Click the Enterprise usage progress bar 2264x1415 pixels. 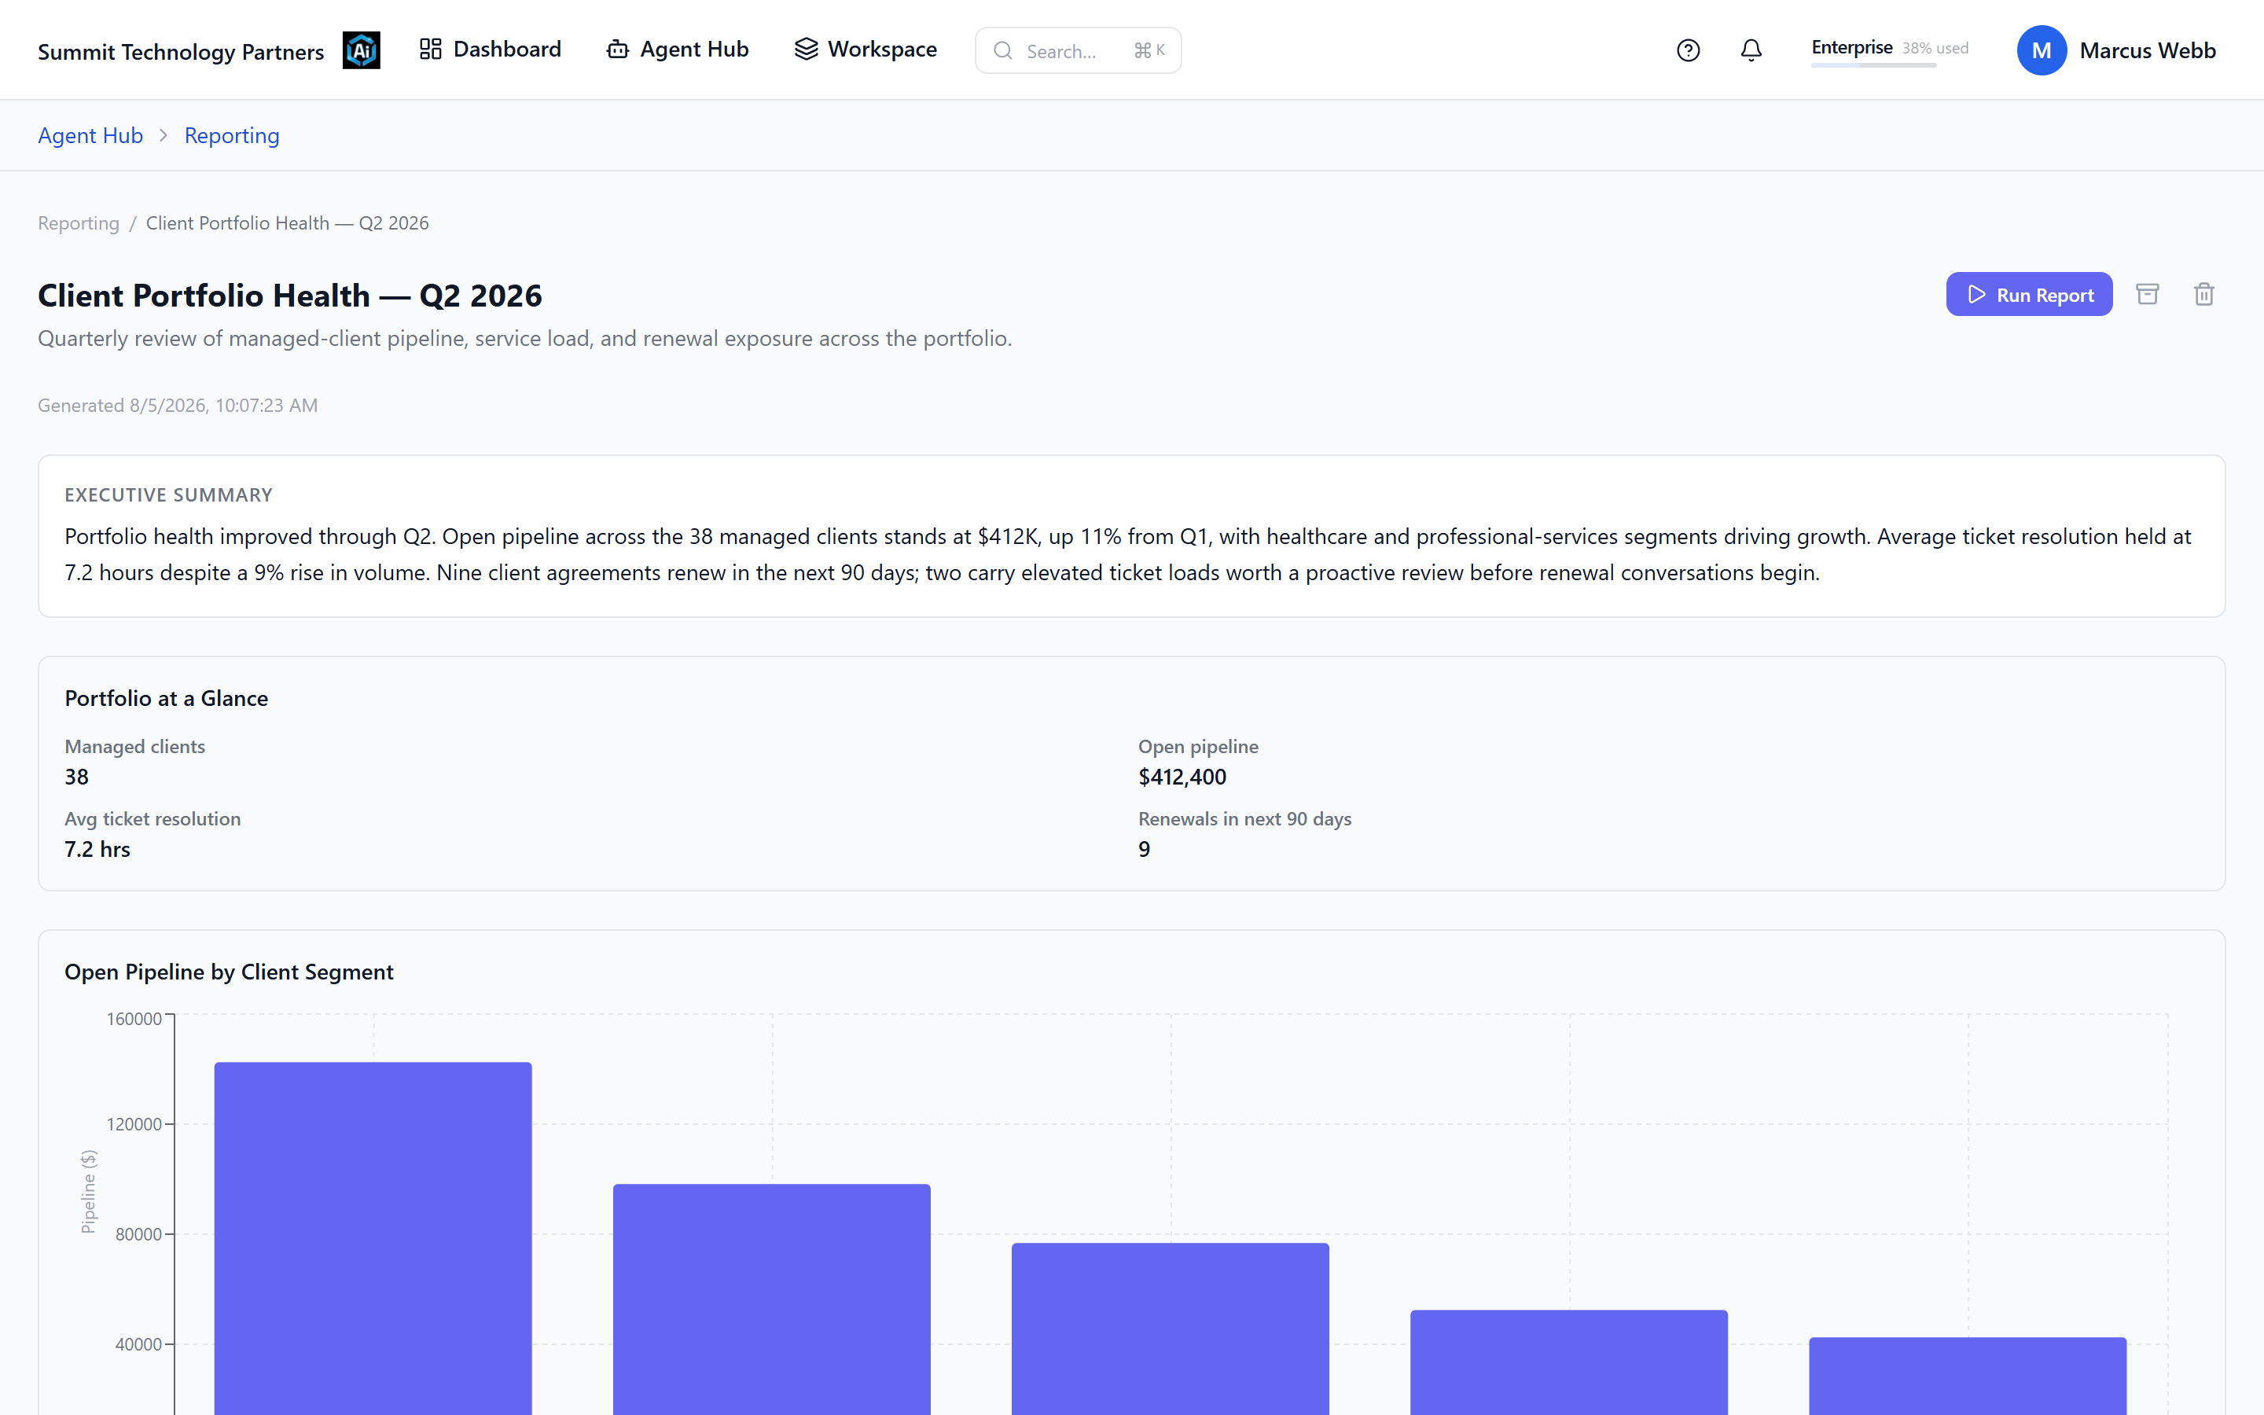click(1874, 65)
